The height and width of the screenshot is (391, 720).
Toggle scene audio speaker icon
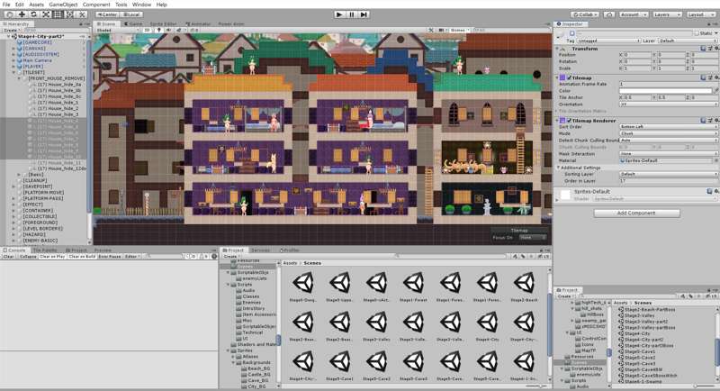[x=168, y=31]
